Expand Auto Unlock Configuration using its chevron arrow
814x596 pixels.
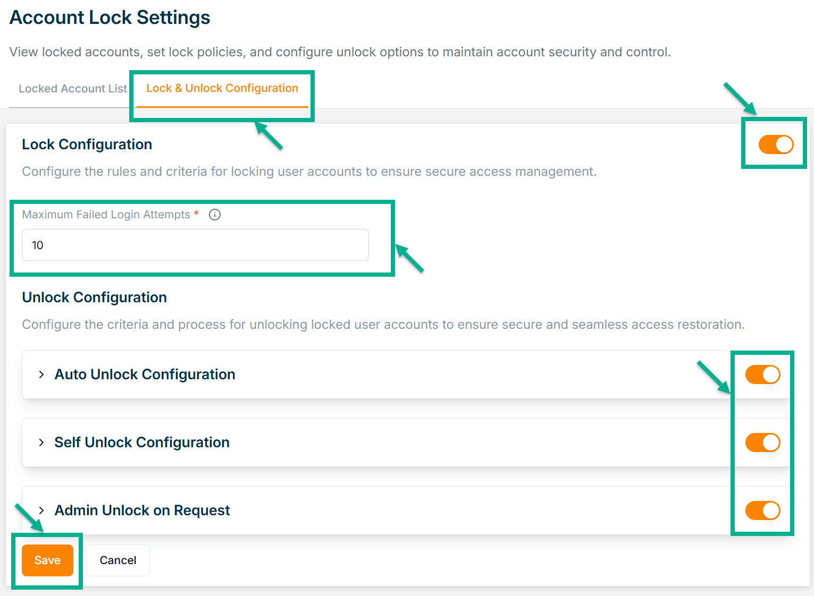(x=41, y=374)
